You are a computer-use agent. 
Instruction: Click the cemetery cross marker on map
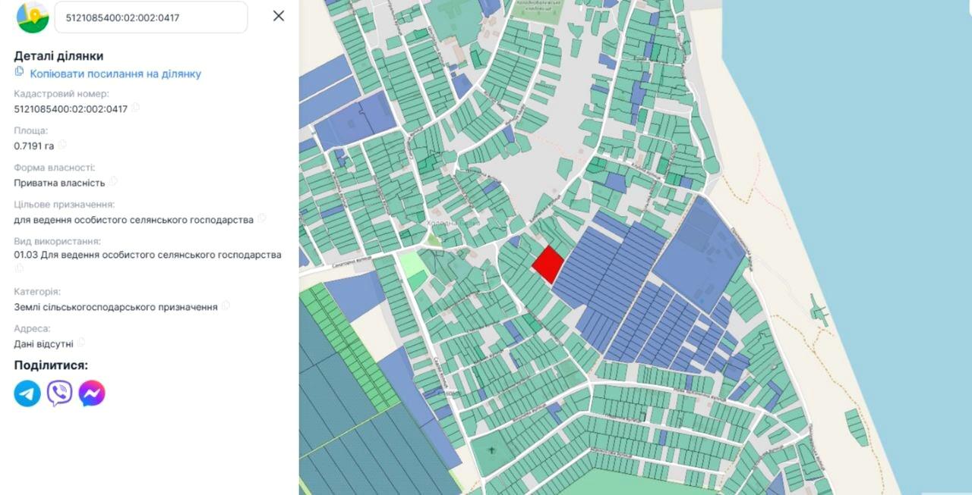491,452
